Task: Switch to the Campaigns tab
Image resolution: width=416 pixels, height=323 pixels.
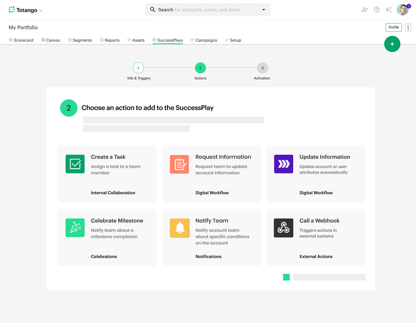Action: (203, 39)
